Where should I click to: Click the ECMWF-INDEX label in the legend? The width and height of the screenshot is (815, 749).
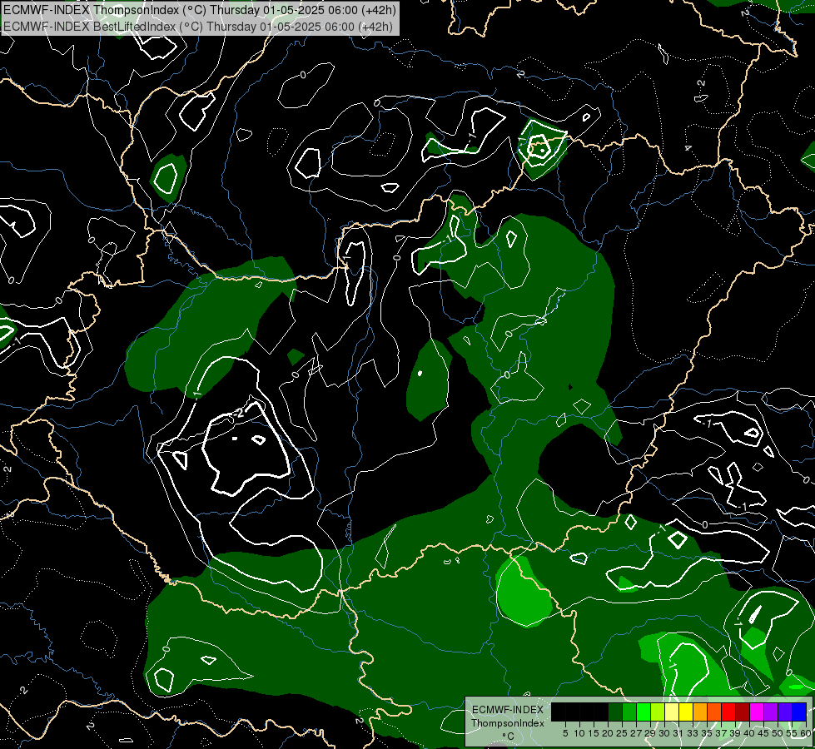508,710
